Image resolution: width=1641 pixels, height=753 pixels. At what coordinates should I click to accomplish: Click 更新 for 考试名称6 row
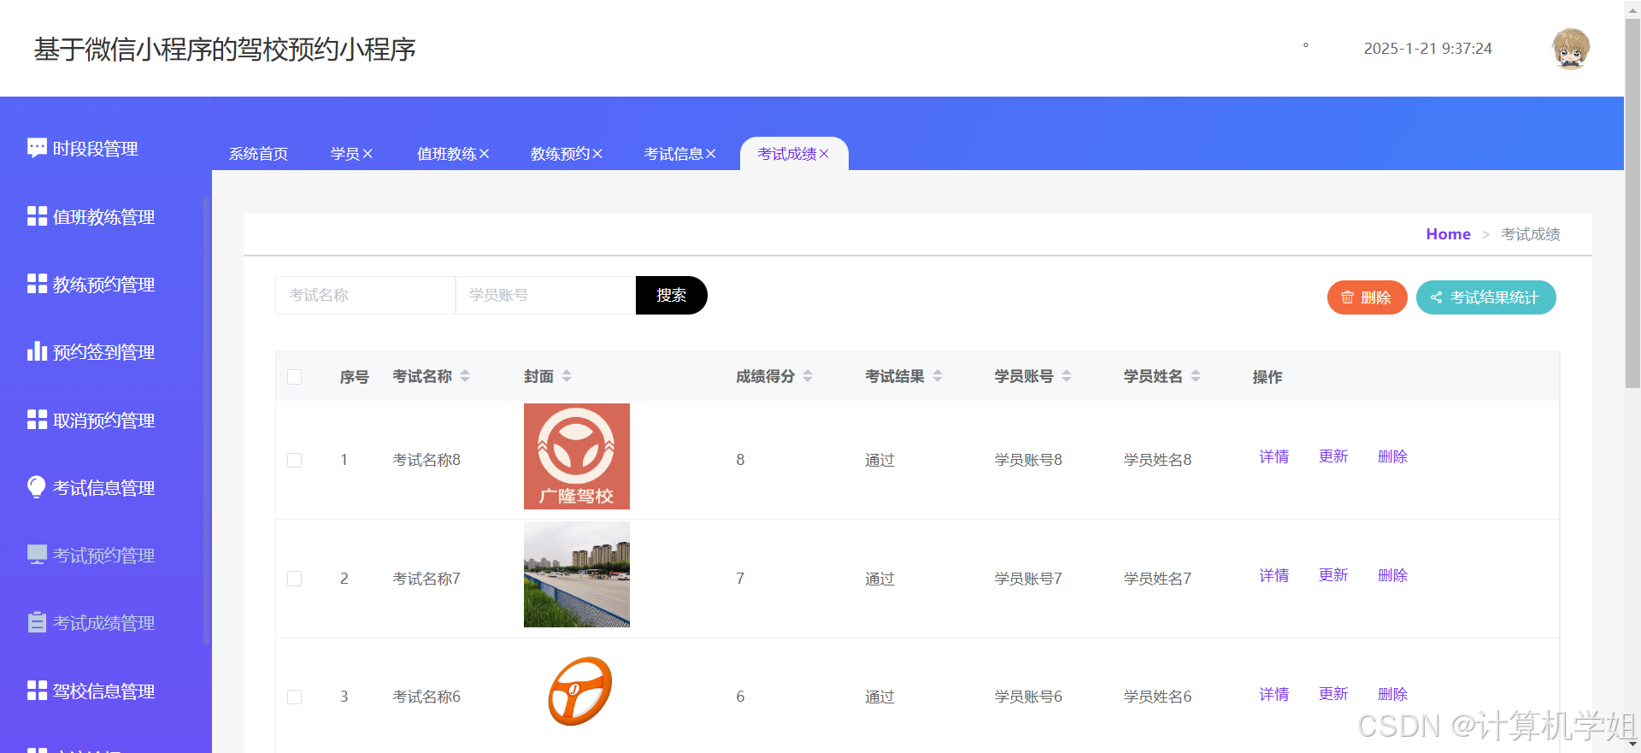point(1333,695)
